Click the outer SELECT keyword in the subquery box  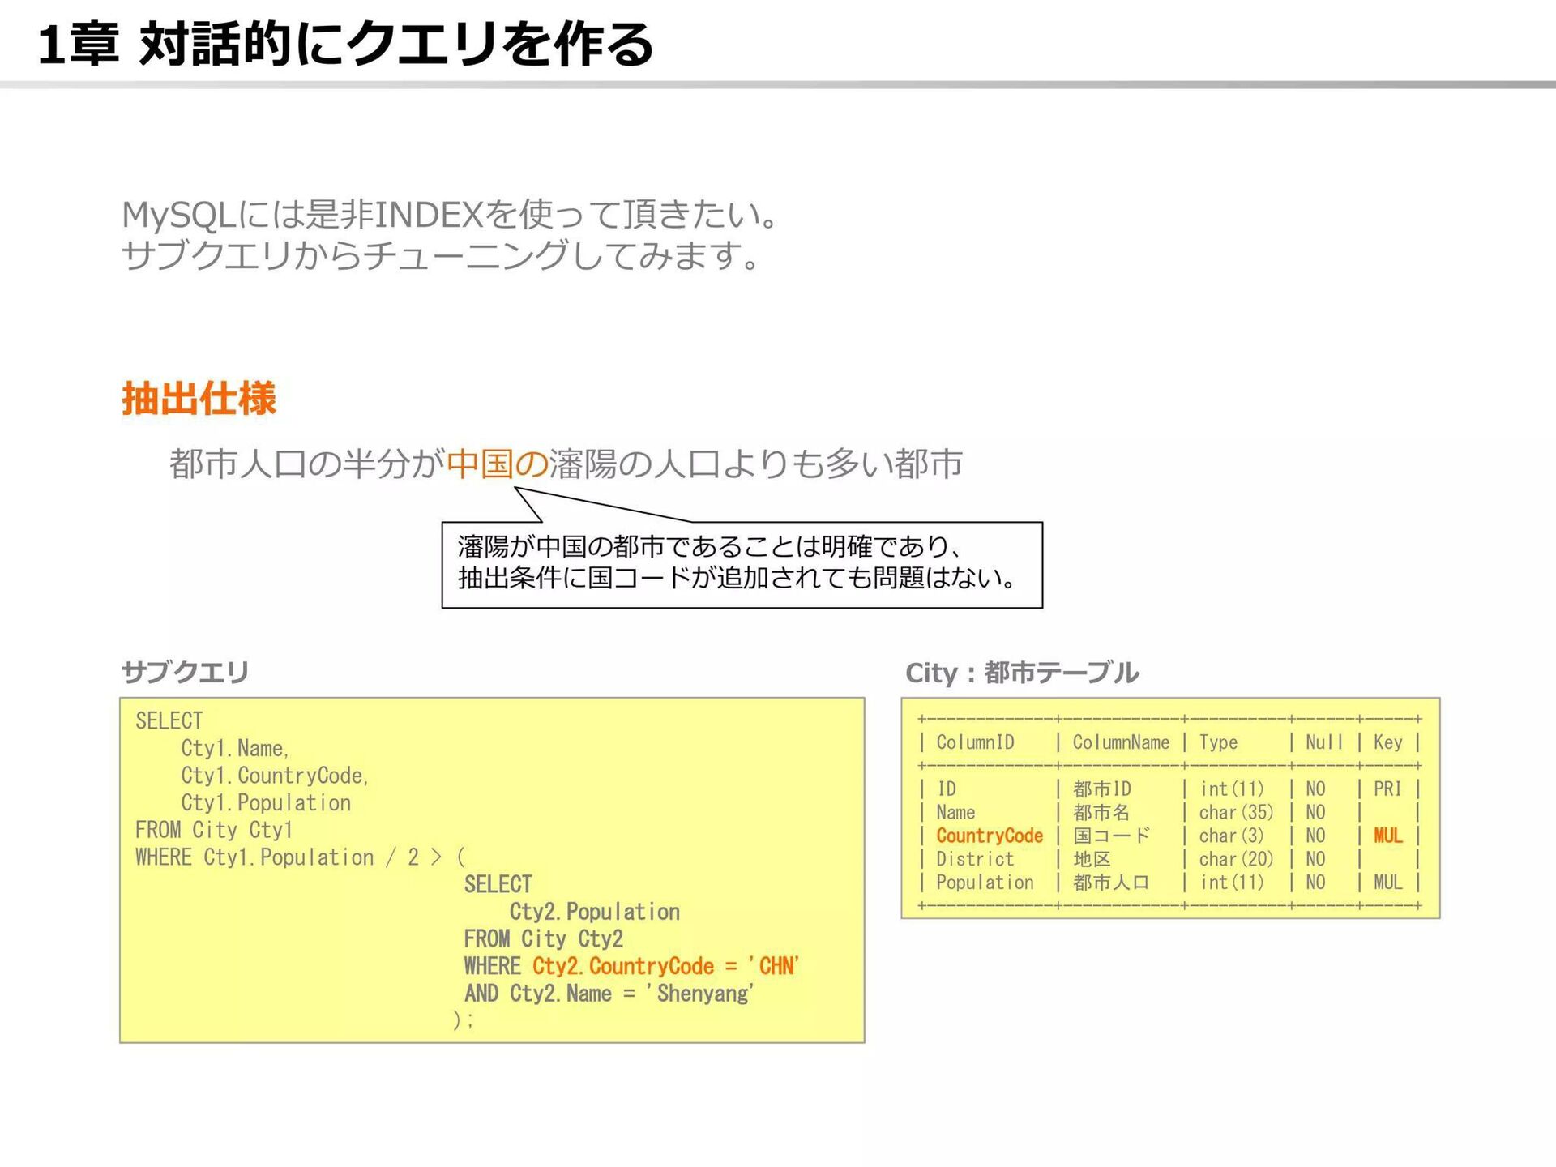(x=169, y=720)
